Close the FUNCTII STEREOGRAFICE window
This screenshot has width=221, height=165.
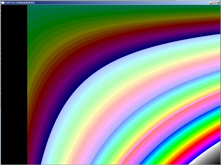tap(218, 3)
